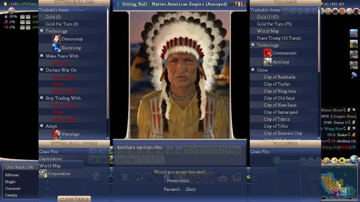Image resolution: width=360 pixels, height=202 pixels.
Task: Click the gold coins treasury icon
Action: (5, 4)
